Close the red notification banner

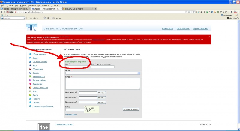(209, 37)
